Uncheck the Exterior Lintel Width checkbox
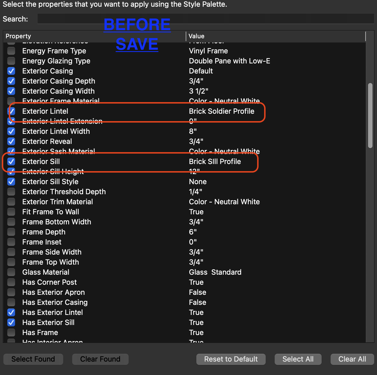This screenshot has width=377, height=375. pyautogui.click(x=11, y=131)
